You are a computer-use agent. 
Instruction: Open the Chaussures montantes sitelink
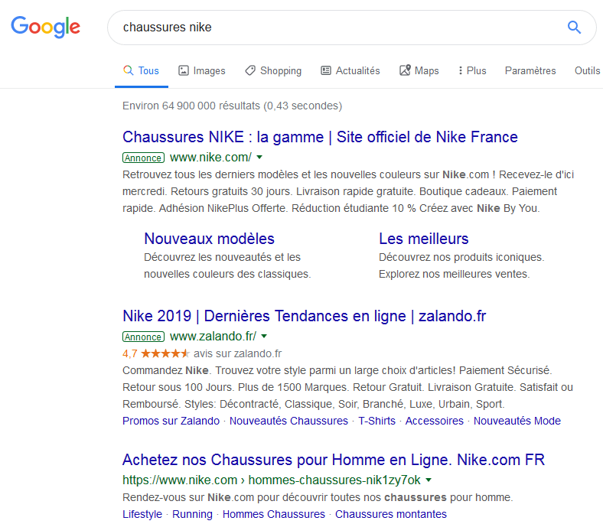391,514
